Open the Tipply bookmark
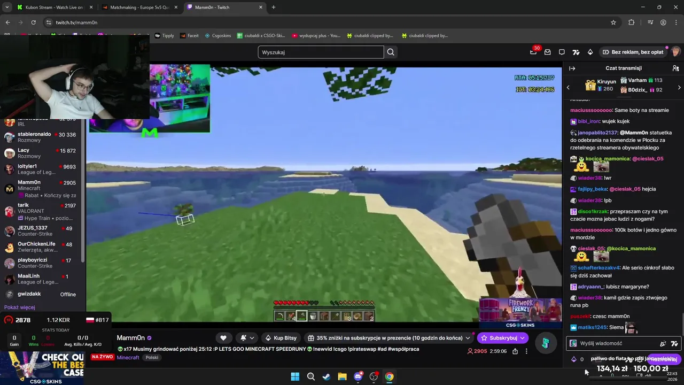 pos(164,36)
